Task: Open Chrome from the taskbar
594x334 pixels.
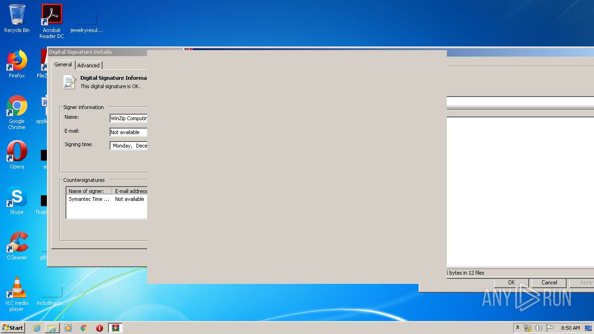Action: tap(84, 328)
